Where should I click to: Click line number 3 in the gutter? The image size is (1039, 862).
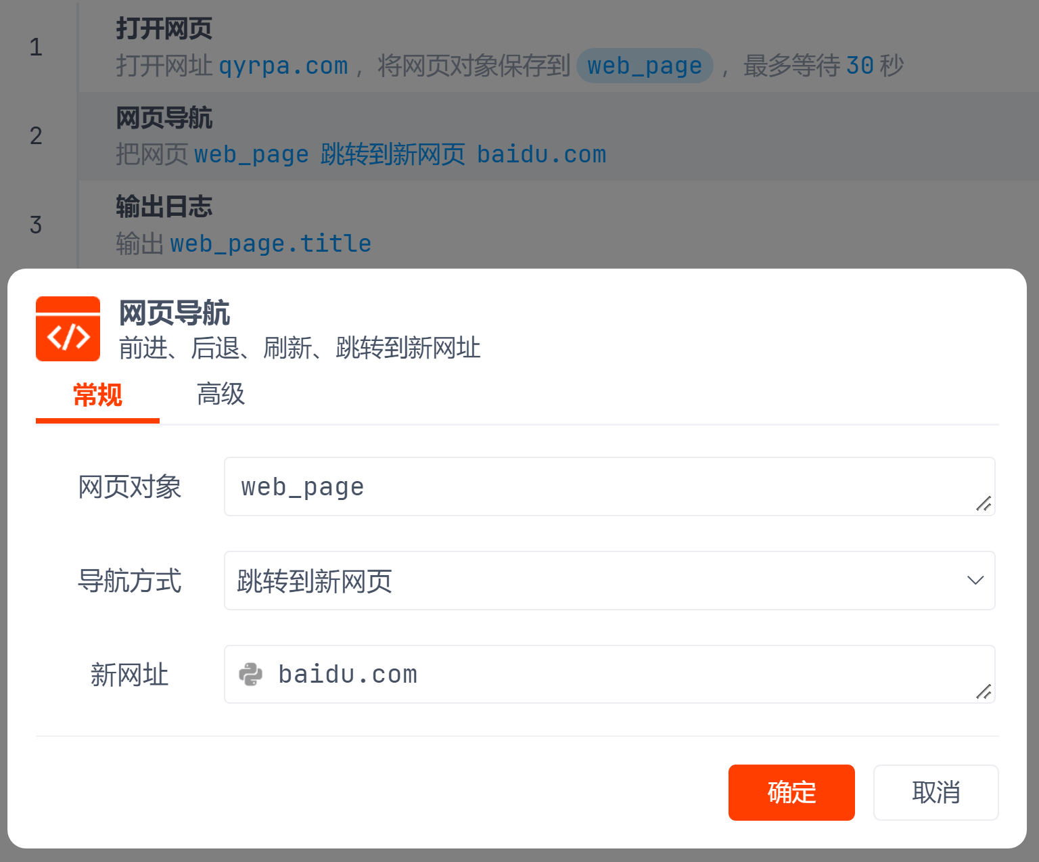pyautogui.click(x=37, y=225)
